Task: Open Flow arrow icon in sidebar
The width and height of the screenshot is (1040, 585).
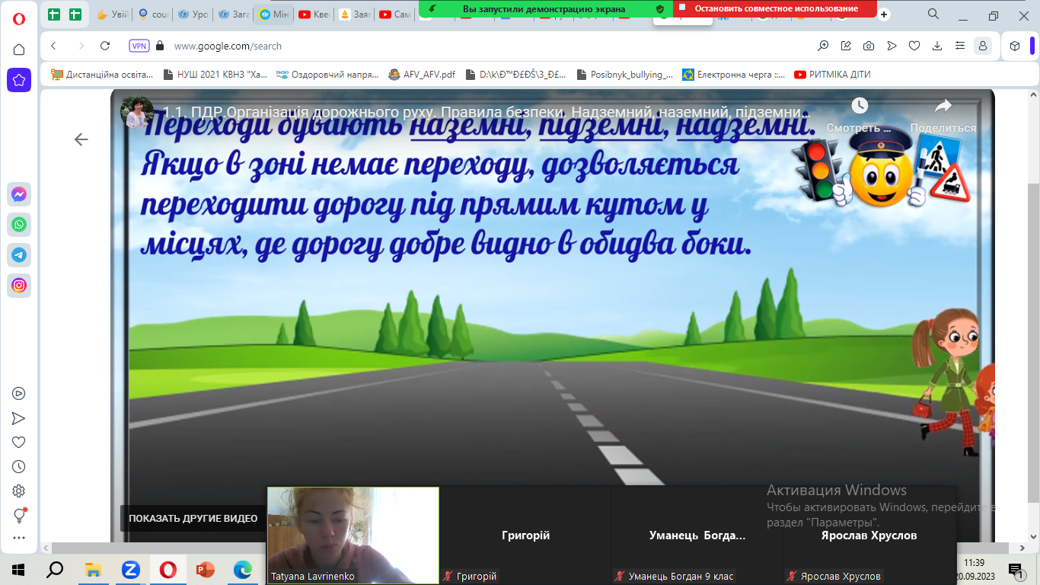Action: pos(19,418)
